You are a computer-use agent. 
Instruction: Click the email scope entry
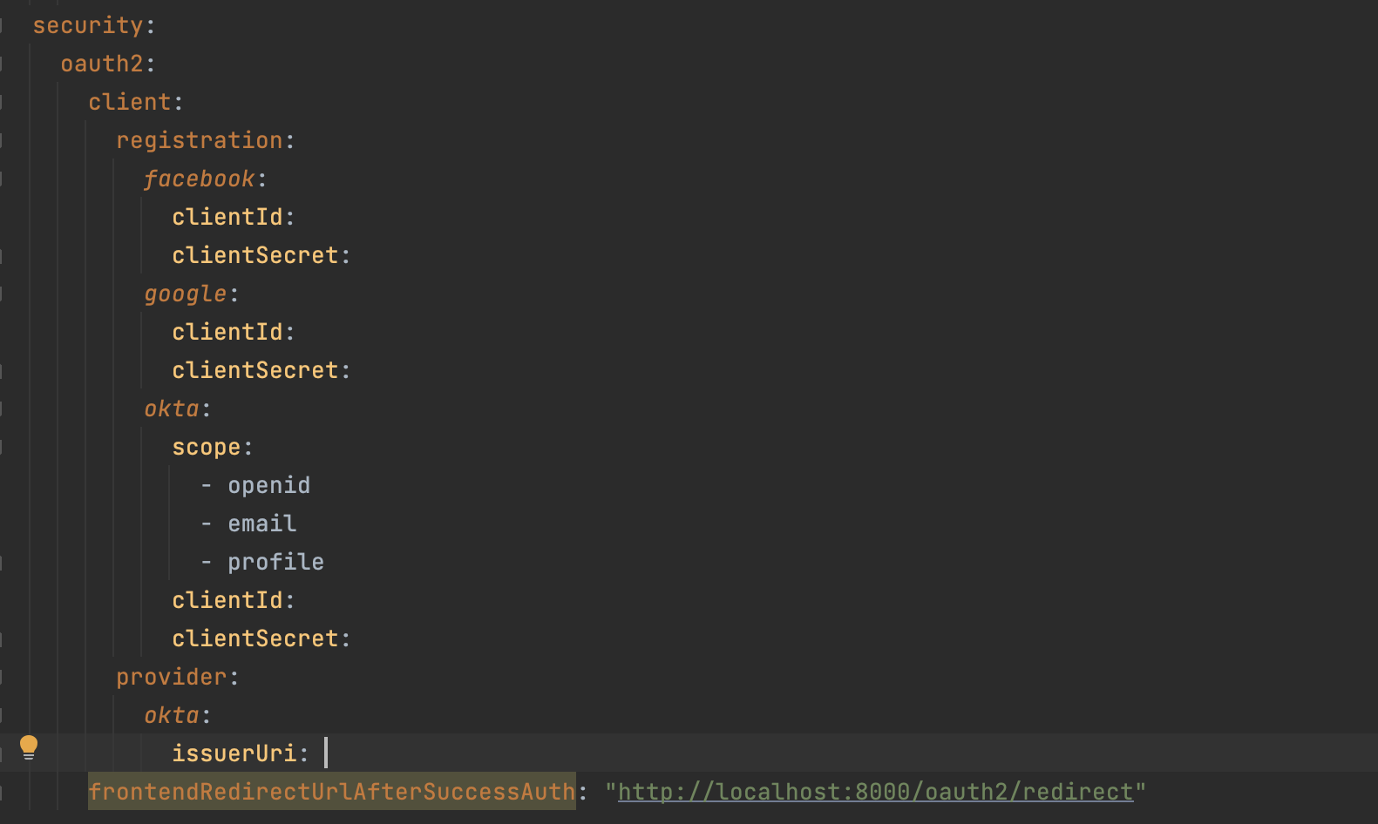(x=261, y=523)
